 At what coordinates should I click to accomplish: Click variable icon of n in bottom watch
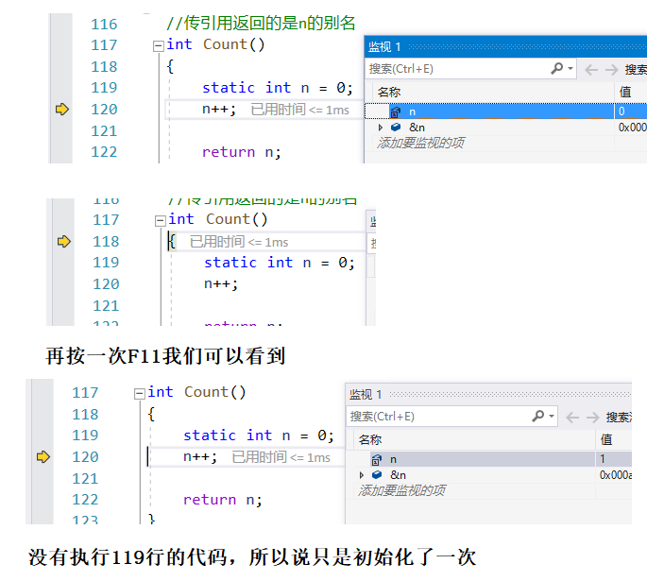click(x=376, y=459)
